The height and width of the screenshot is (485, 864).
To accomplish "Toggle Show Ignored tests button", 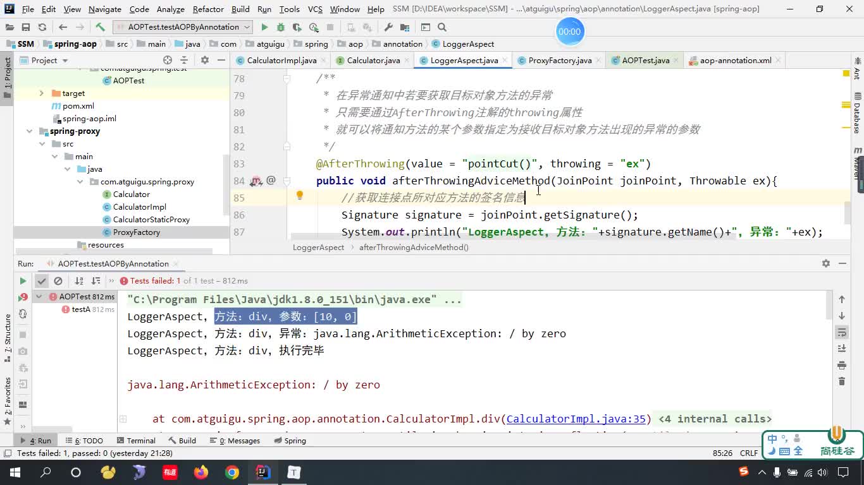I will [58, 281].
